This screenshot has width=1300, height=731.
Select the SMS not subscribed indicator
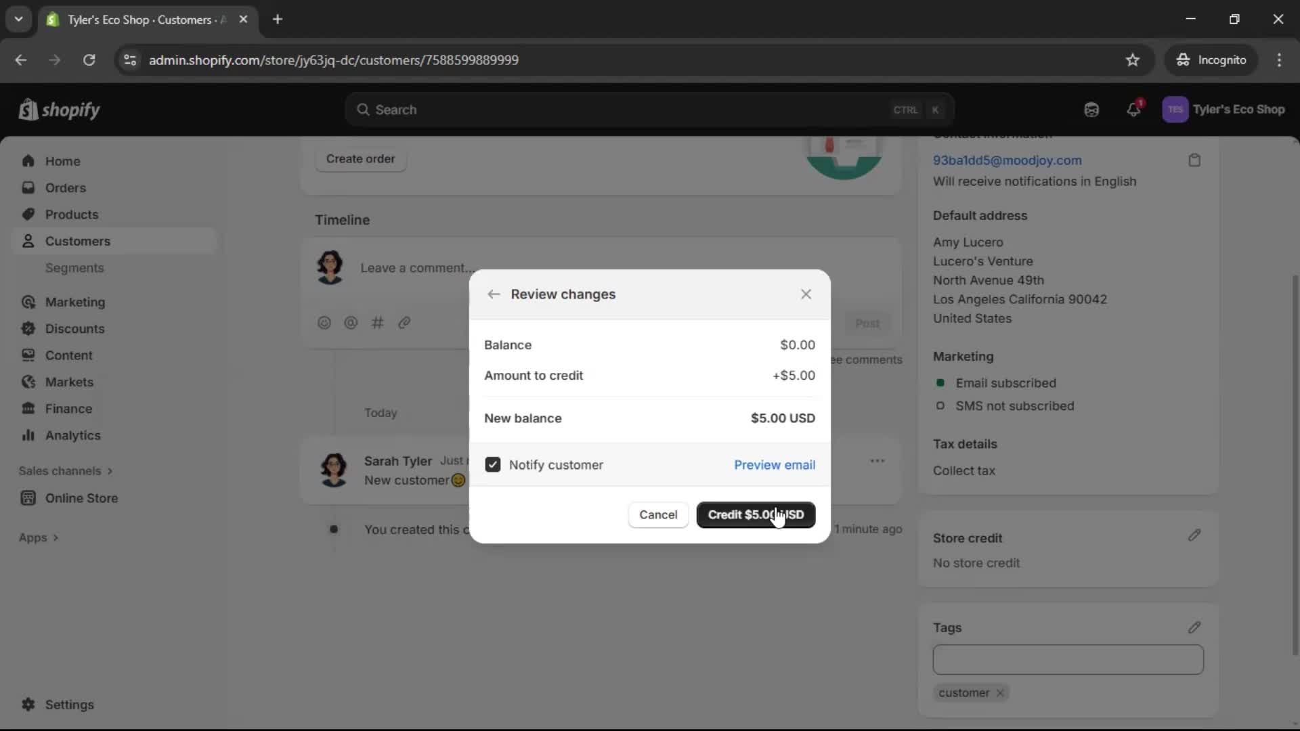point(940,406)
